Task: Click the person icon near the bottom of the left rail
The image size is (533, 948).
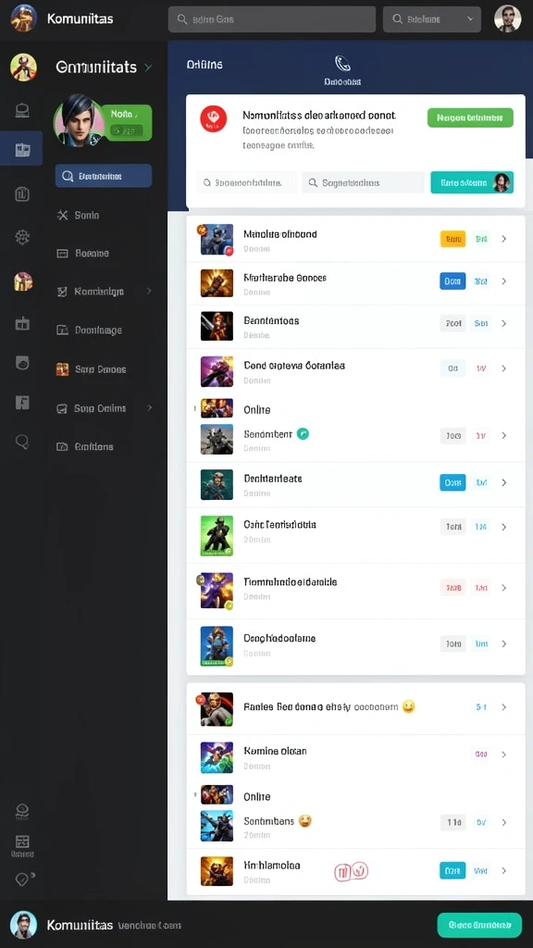Action: 22,811
